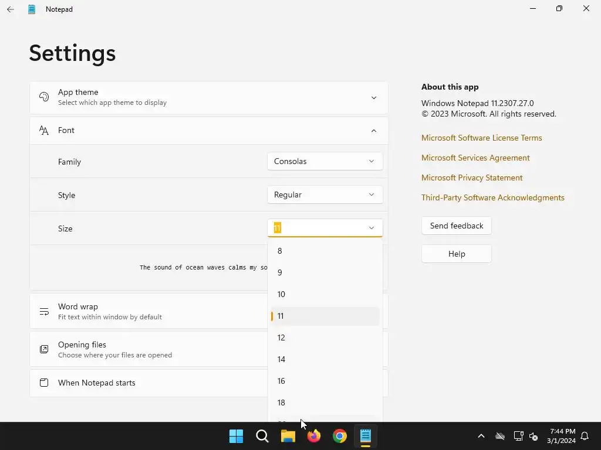The image size is (601, 450).
Task: Click the Word wrap icon
Action: point(44,312)
